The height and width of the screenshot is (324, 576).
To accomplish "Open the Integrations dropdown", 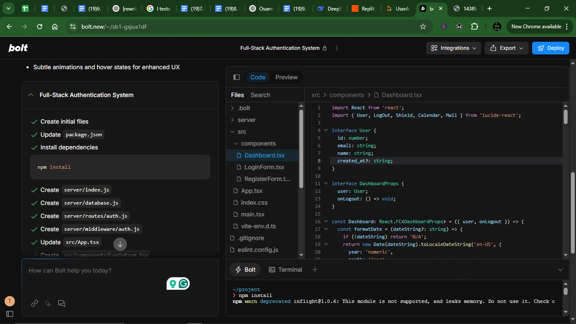I will pos(454,48).
